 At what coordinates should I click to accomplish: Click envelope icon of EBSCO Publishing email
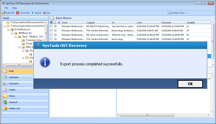pyautogui.click(x=55, y=26)
